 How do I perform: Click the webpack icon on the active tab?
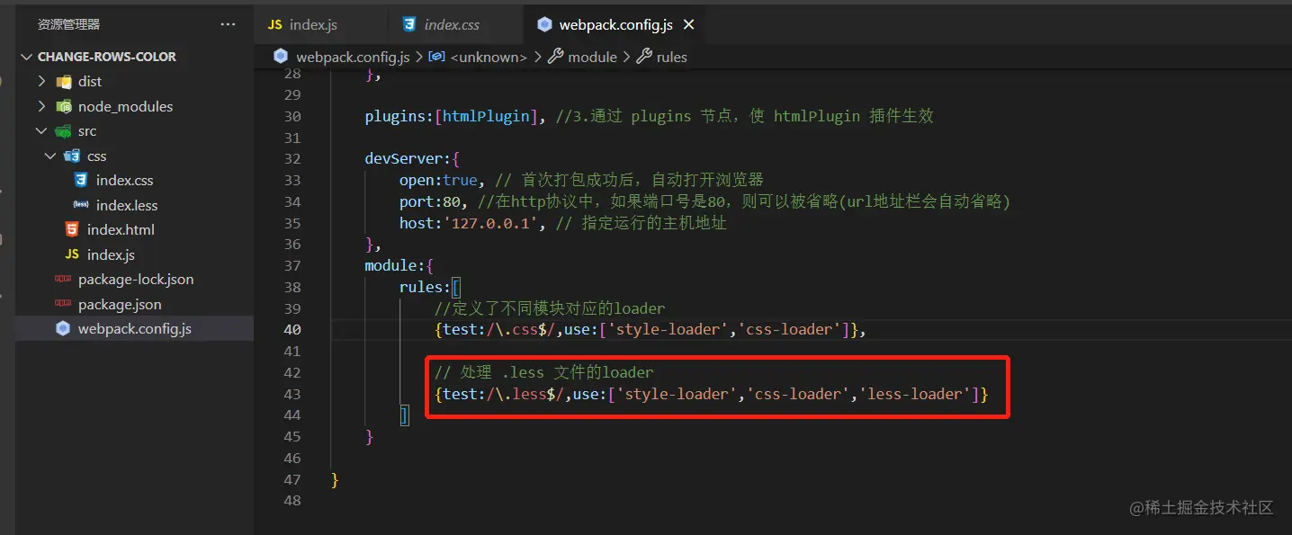[x=544, y=24]
